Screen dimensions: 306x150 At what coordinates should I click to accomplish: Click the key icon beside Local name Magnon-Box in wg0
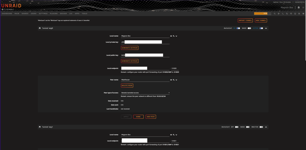click(174, 36)
